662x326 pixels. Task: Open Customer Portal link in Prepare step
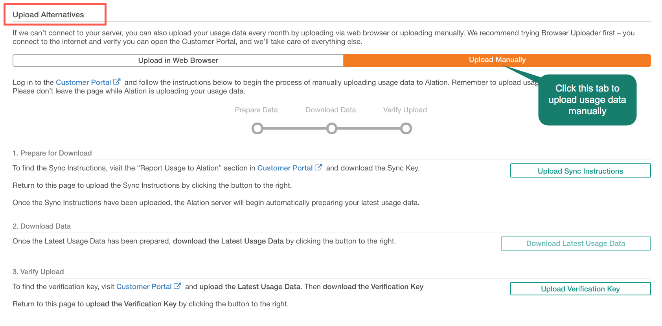285,168
